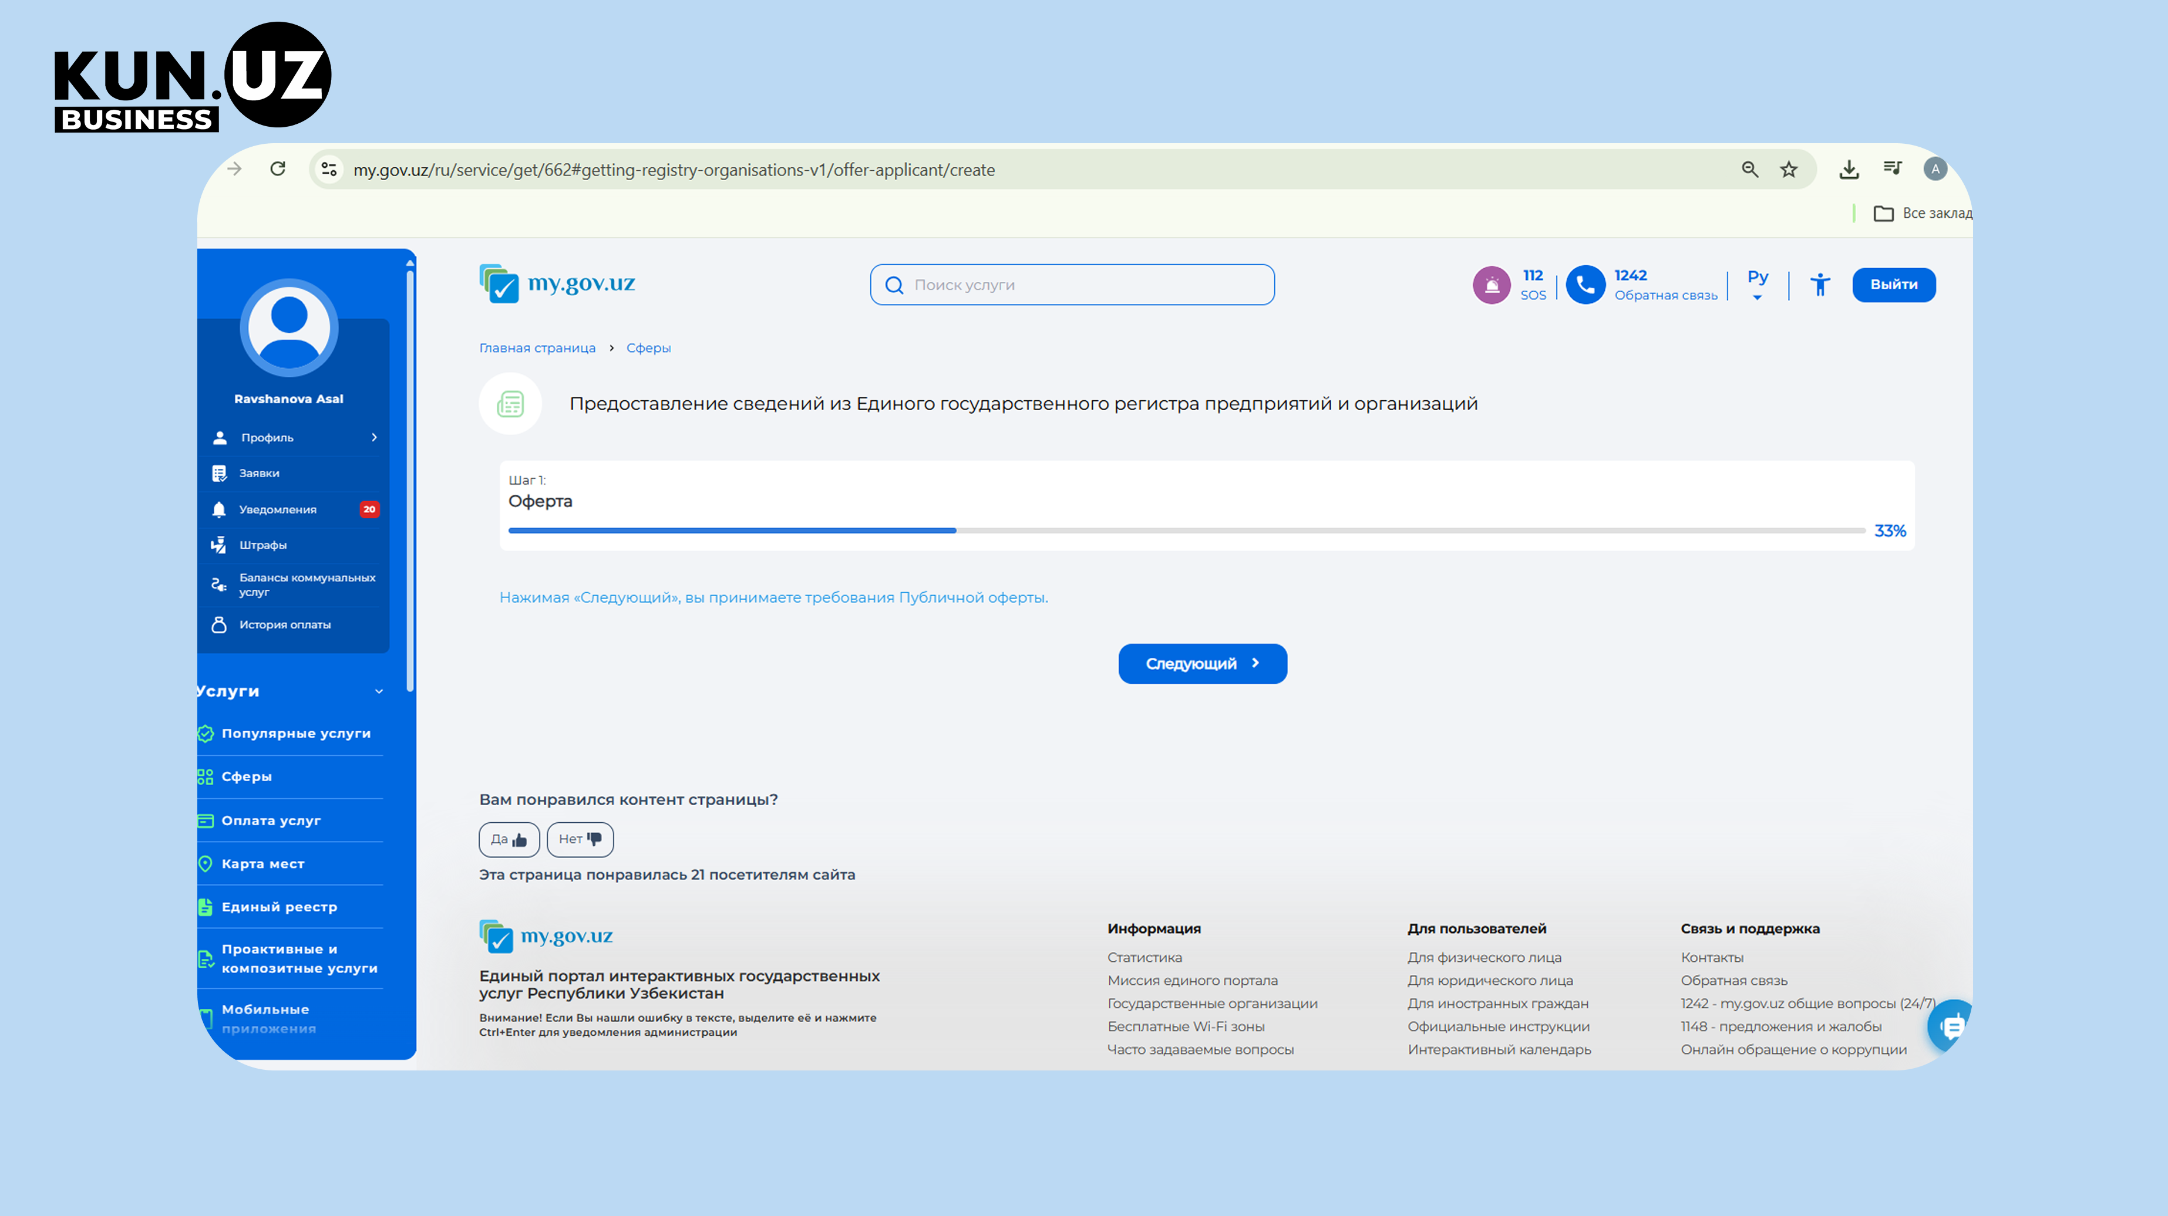Click the thumbs-up Да button
The height and width of the screenshot is (1216, 2168).
(509, 839)
